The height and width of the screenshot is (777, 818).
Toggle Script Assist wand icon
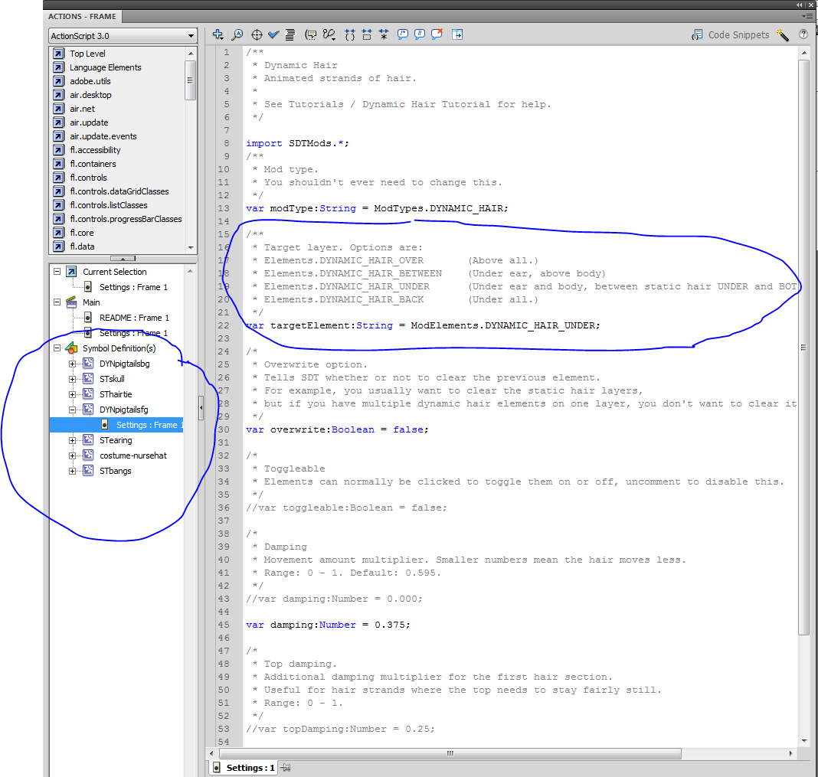[782, 34]
